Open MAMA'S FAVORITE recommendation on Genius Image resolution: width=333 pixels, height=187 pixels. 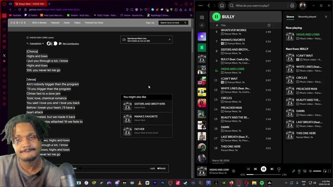pyautogui.click(x=146, y=118)
